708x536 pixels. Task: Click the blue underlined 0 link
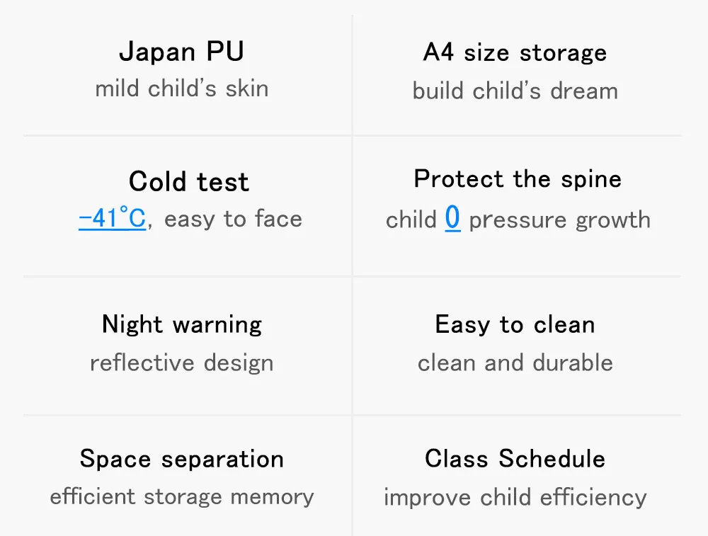(452, 219)
